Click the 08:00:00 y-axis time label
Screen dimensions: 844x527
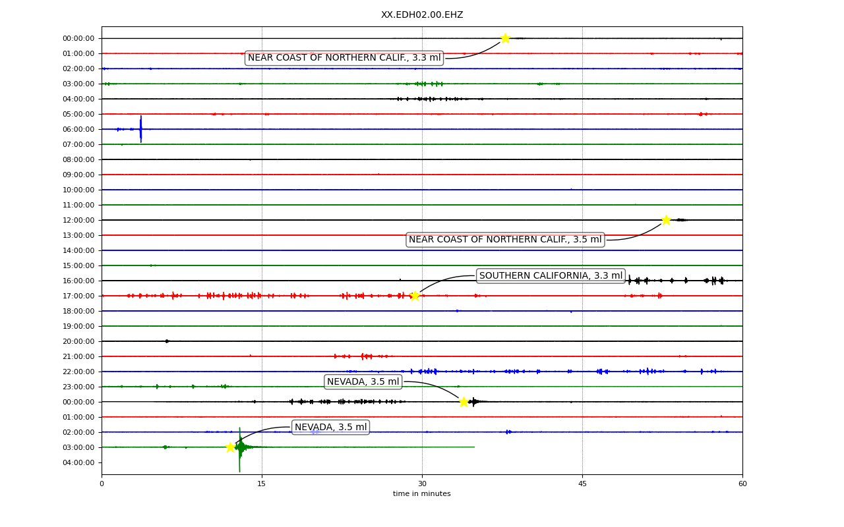tap(78, 159)
